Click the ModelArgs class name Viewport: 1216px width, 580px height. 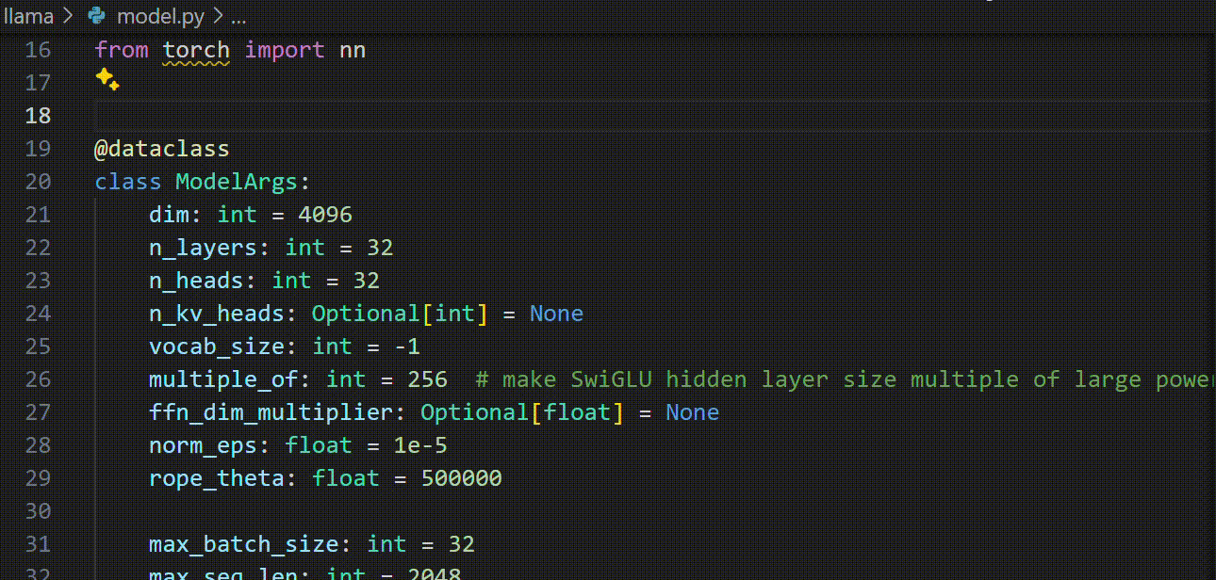(237, 182)
